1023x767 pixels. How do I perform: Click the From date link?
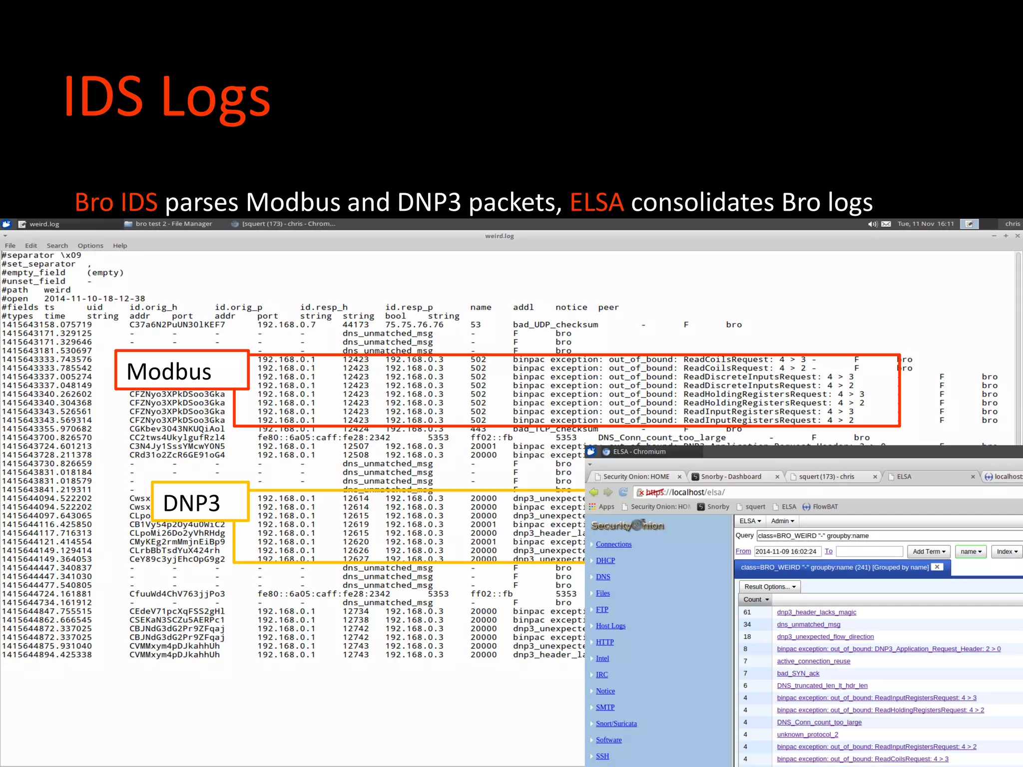743,551
